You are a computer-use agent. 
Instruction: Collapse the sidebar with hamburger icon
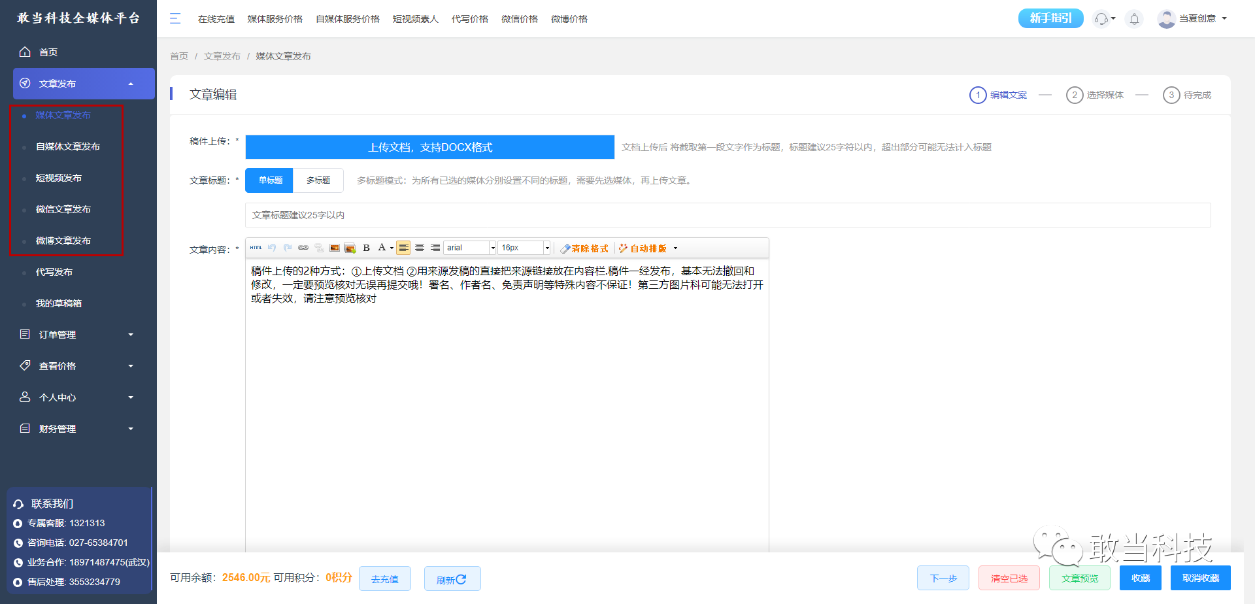click(x=175, y=18)
